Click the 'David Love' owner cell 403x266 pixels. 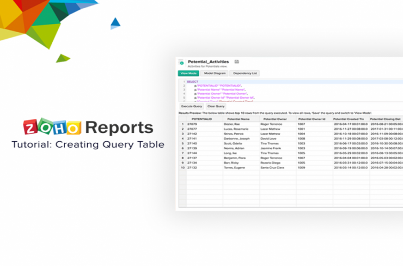[278, 138]
